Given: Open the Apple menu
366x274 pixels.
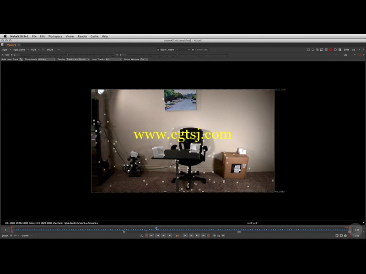Looking at the screenshot, I should [5, 37].
